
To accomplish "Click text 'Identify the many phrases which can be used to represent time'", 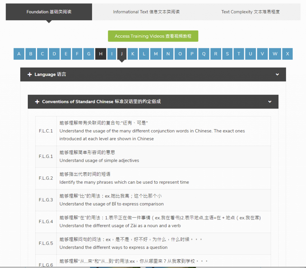I will (124, 182).
